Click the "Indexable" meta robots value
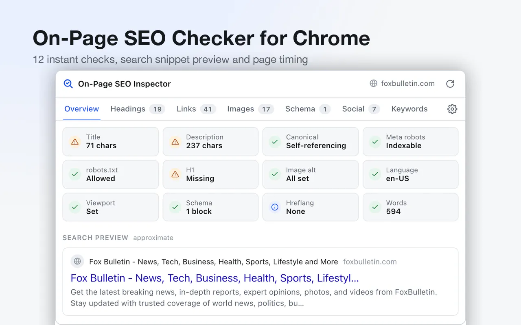The image size is (521, 325). tap(404, 145)
